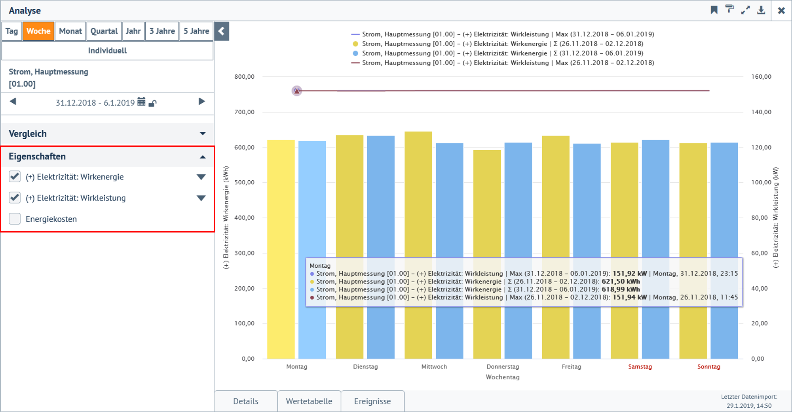
Task: Go to previous week with left arrow
Action: pos(13,102)
